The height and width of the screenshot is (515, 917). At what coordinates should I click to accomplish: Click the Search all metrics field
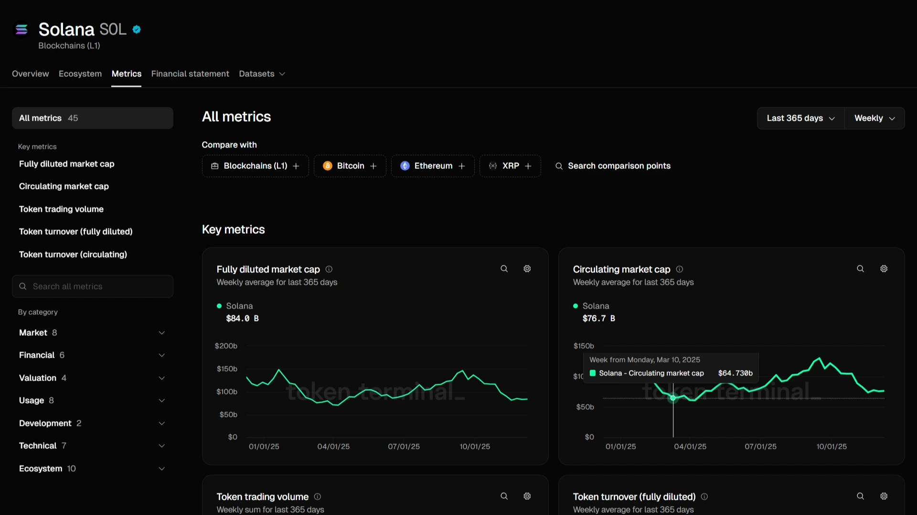(92, 287)
